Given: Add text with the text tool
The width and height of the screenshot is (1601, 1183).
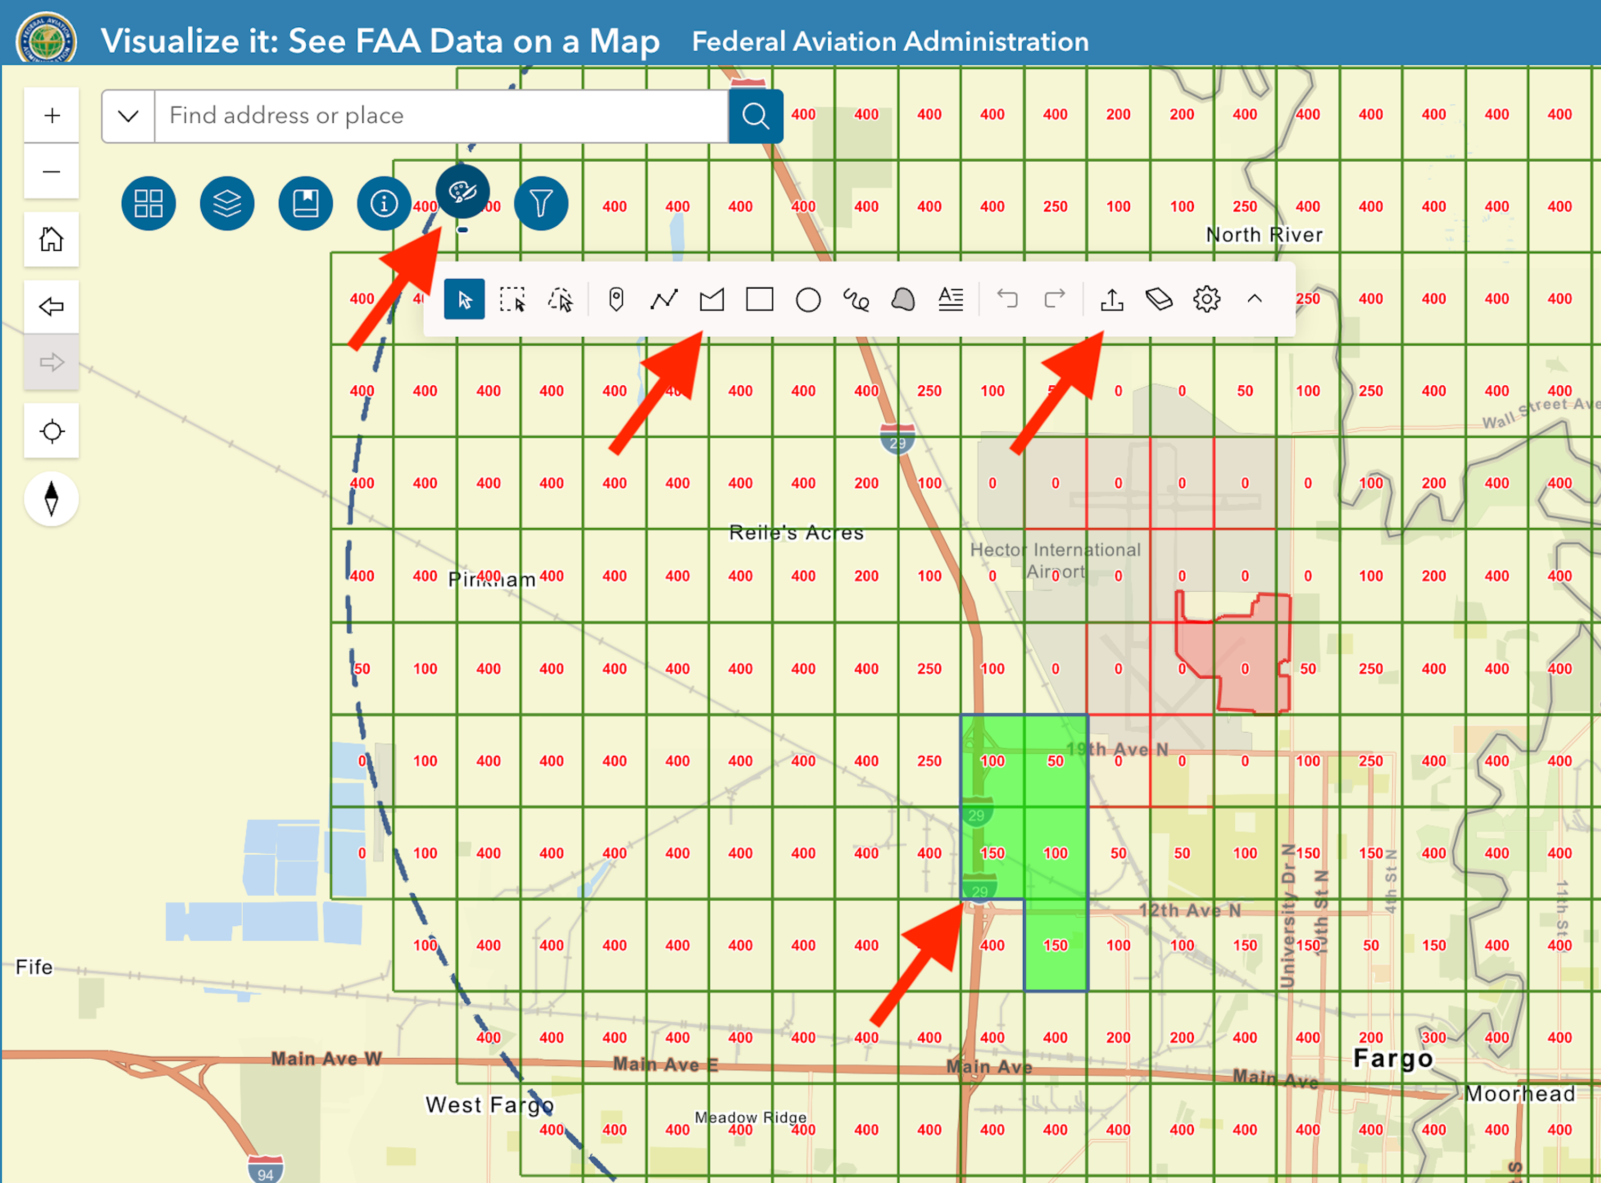Looking at the screenshot, I should pos(951,299).
